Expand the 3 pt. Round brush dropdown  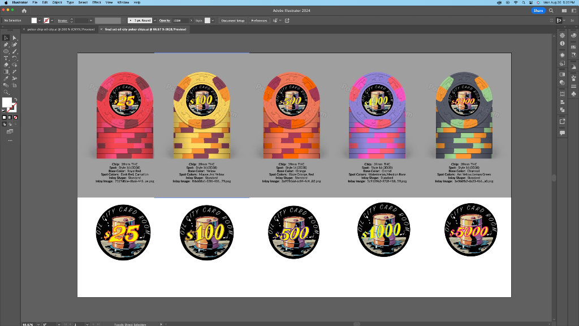point(154,20)
